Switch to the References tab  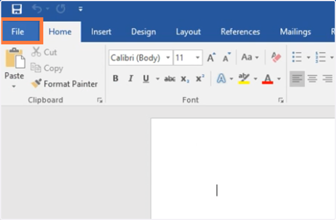pos(240,32)
